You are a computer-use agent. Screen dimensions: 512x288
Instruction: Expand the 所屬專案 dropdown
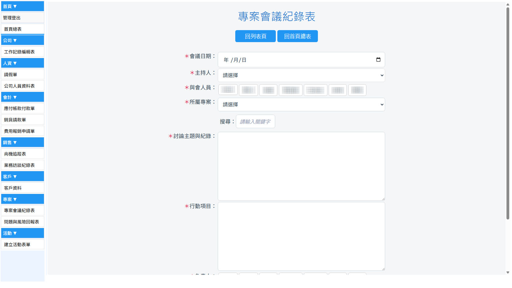tap(301, 105)
